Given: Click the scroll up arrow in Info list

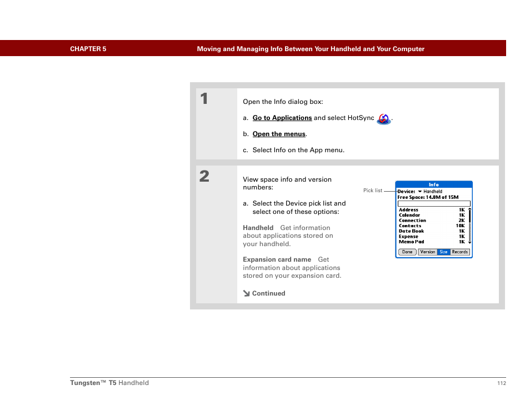Looking at the screenshot, I should 469,209.
